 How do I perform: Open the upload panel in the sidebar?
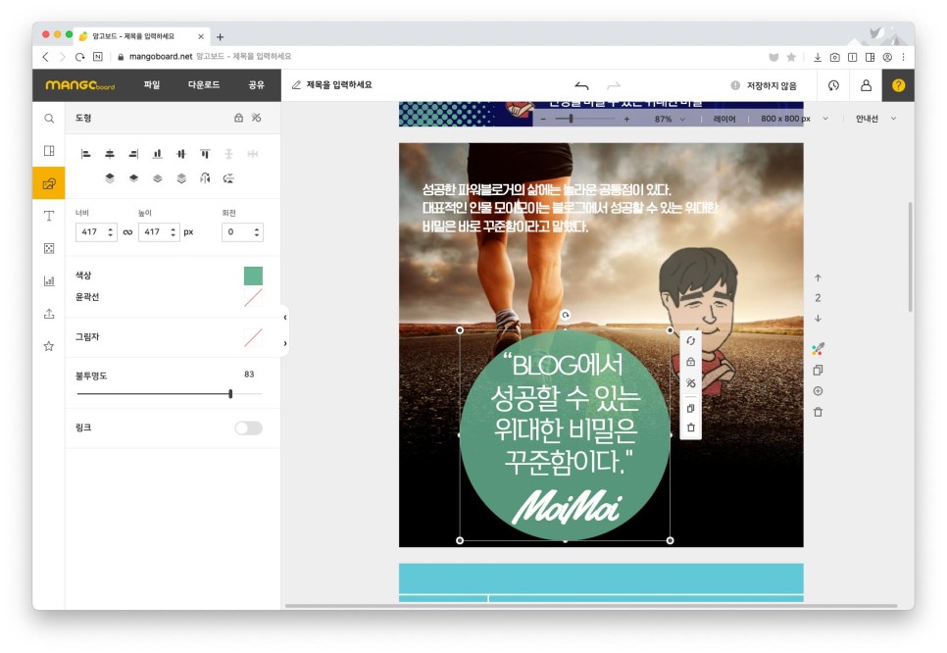tap(48, 314)
